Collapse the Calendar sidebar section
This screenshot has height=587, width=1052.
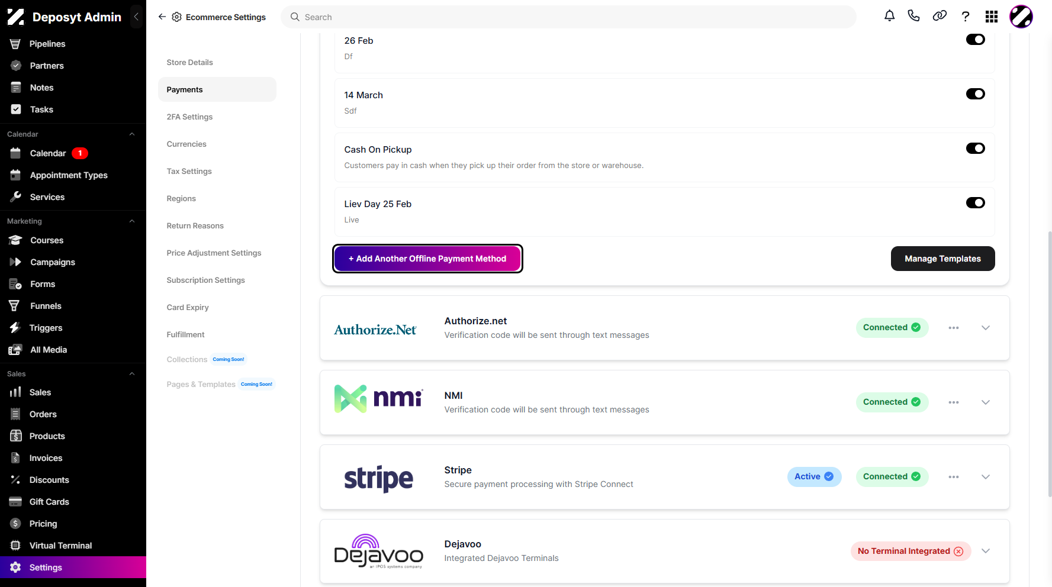132,134
